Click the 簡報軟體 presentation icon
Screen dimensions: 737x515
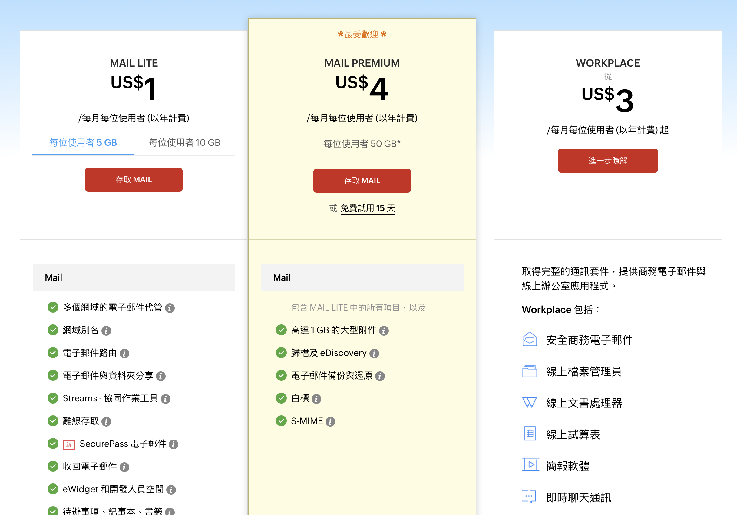[530, 465]
